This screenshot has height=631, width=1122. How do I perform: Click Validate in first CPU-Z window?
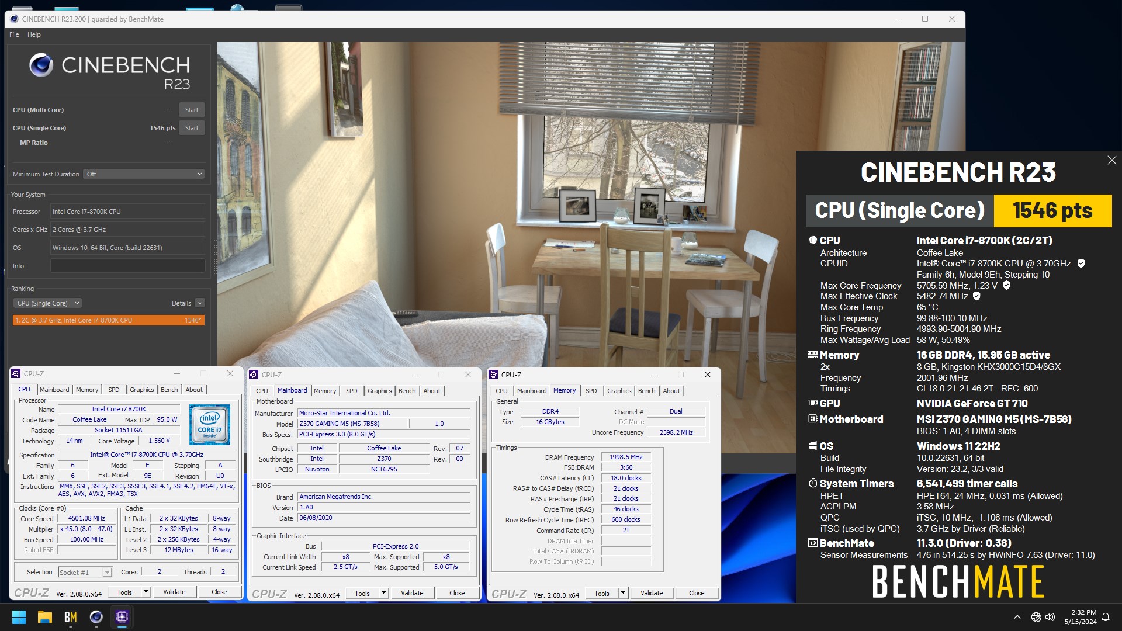coord(174,592)
